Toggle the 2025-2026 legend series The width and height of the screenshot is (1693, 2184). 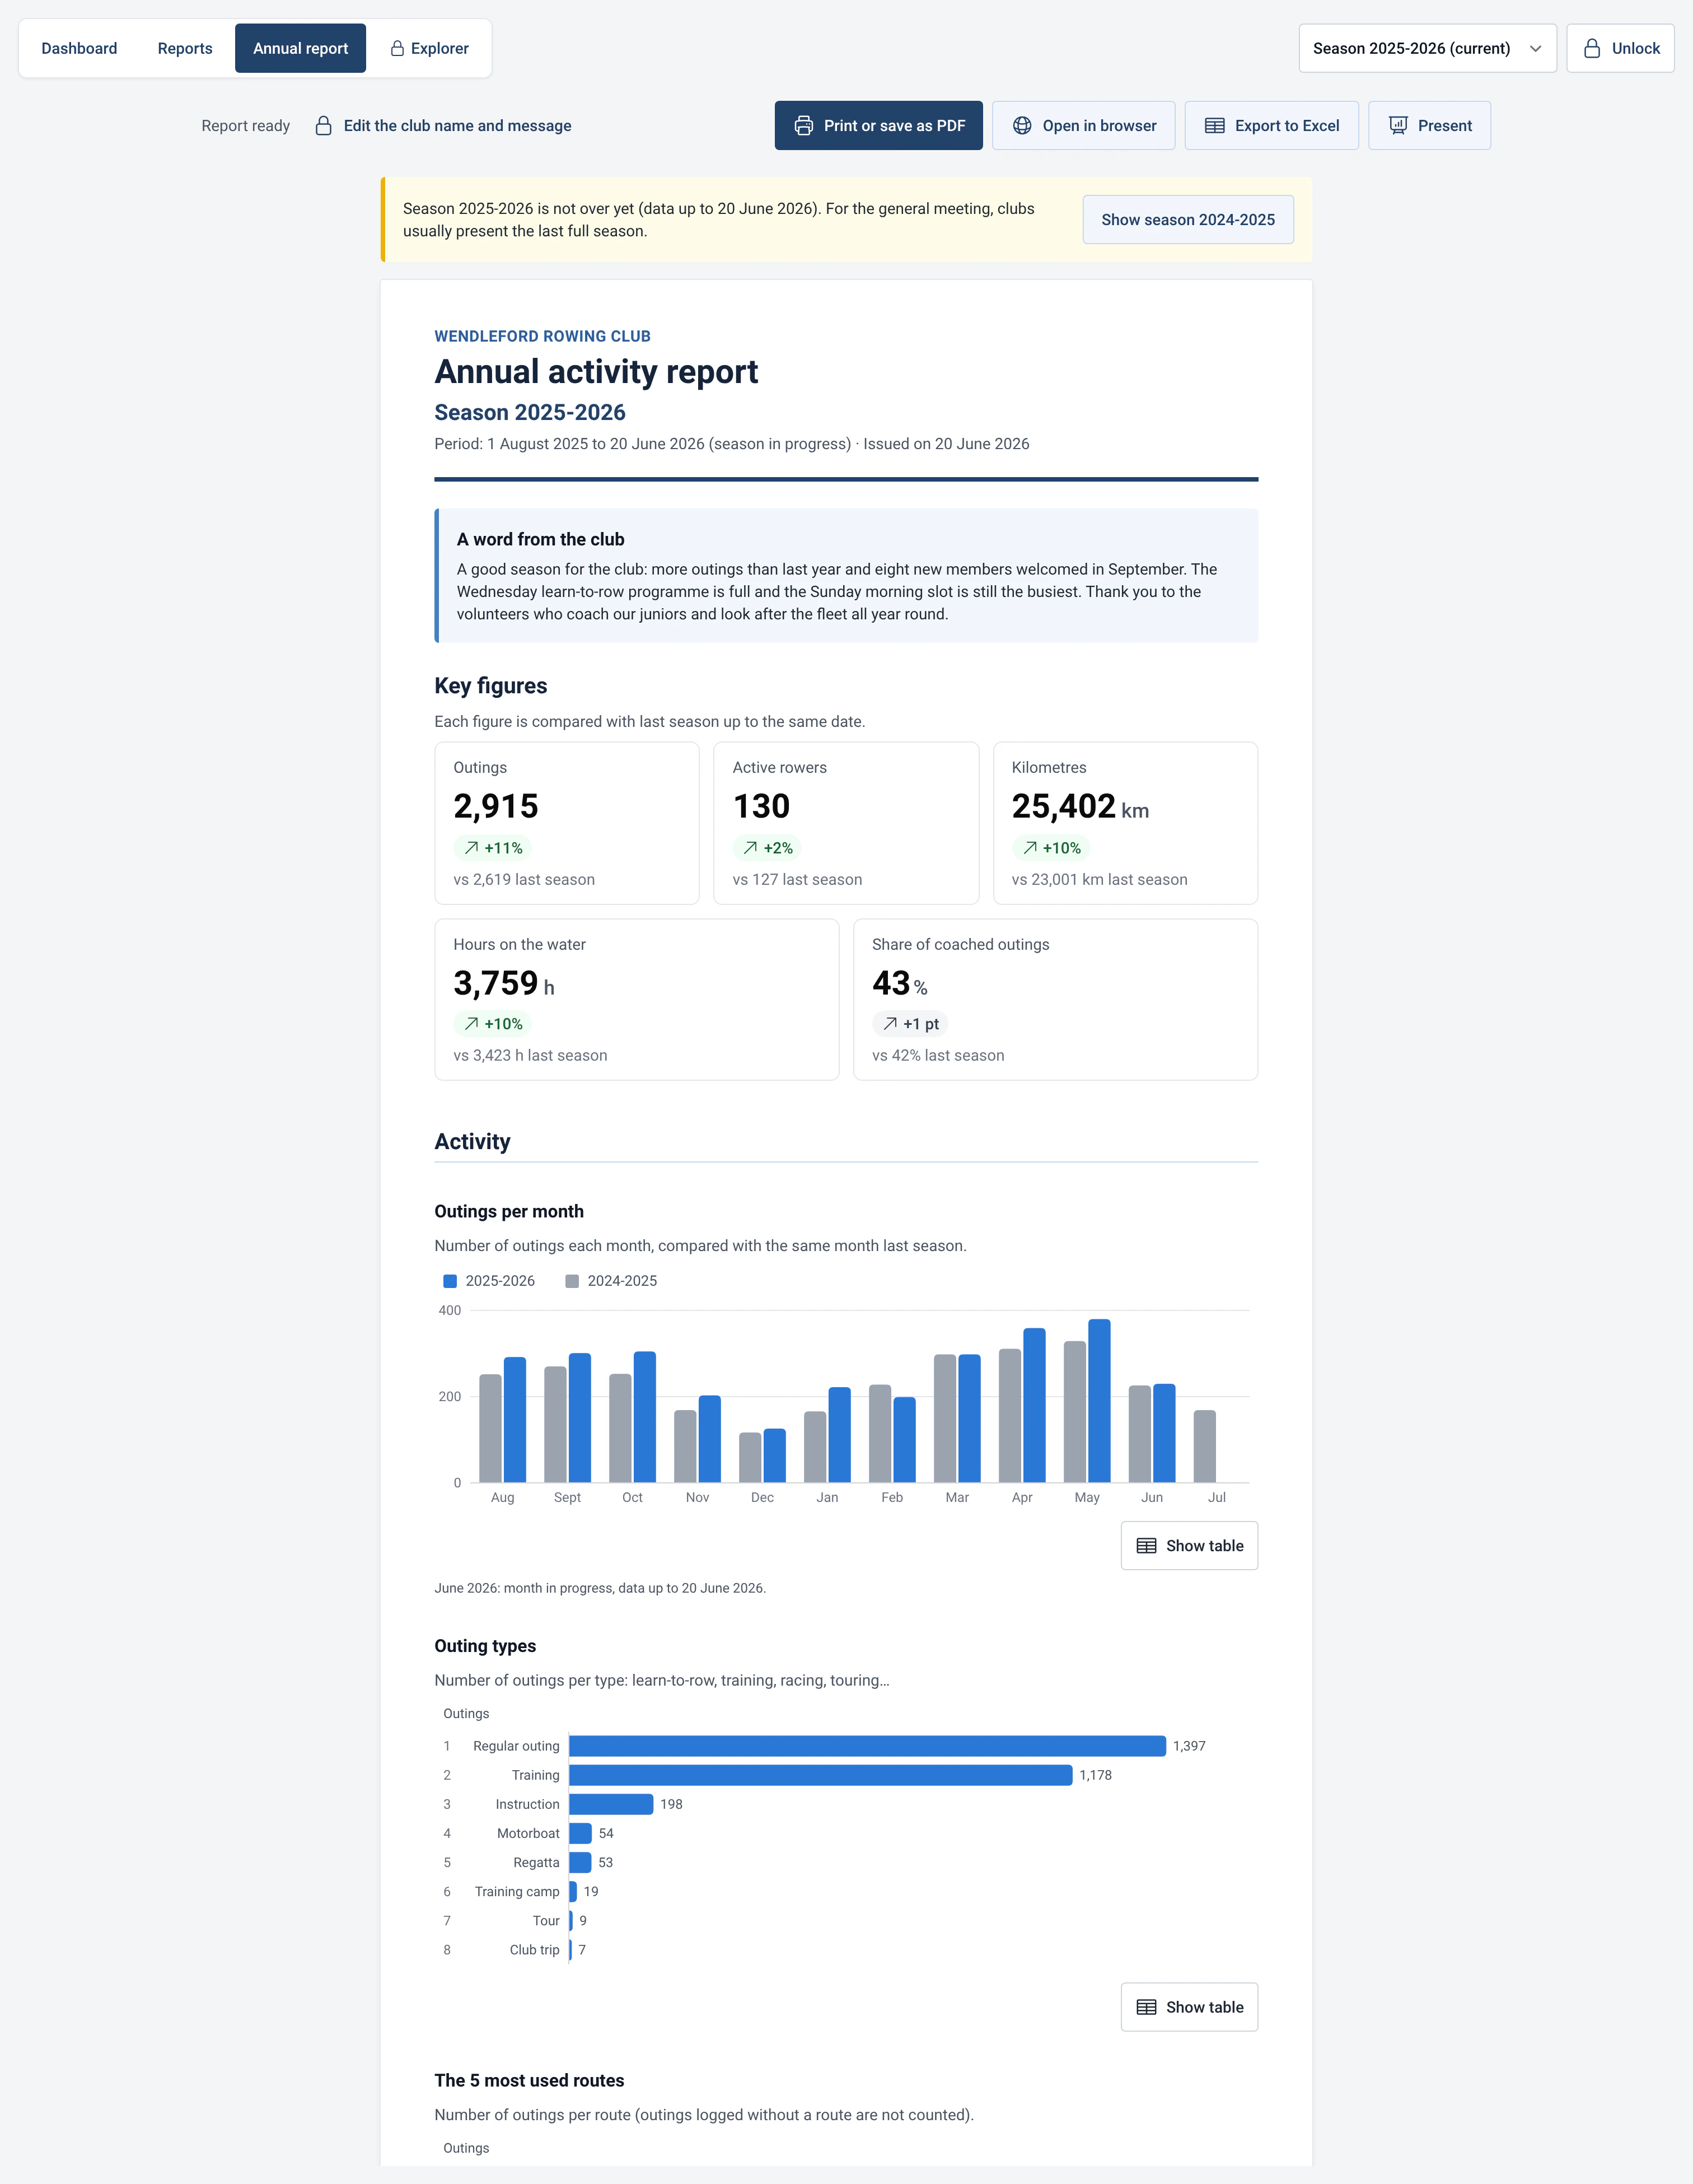[489, 1281]
